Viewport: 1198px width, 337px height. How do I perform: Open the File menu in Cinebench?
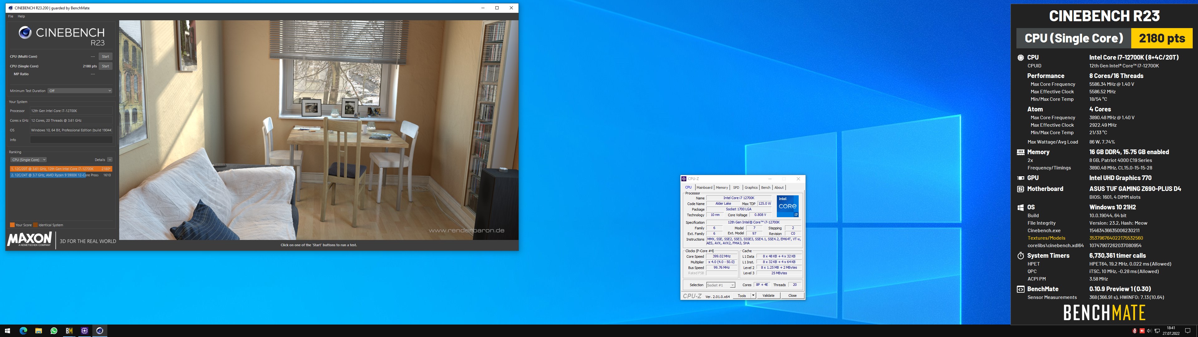(11, 16)
